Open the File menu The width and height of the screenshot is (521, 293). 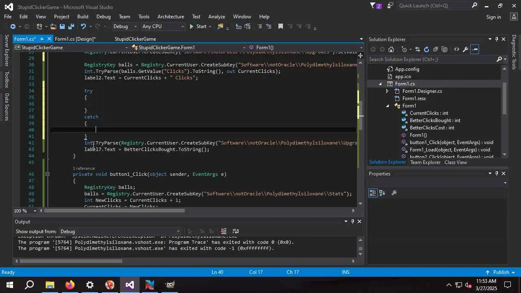tap(8, 17)
